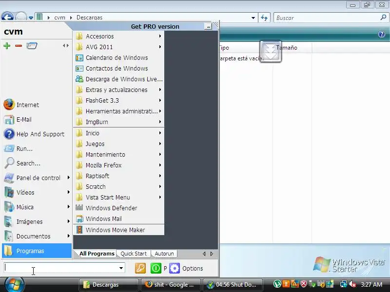The width and height of the screenshot is (390, 292).
Task: Expand AVG 2011 folder
Action: tap(118, 47)
